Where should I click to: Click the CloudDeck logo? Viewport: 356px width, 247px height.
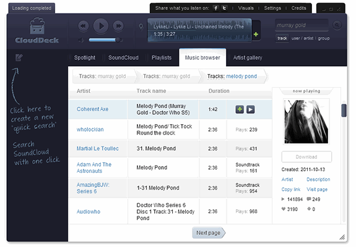coord(37,30)
